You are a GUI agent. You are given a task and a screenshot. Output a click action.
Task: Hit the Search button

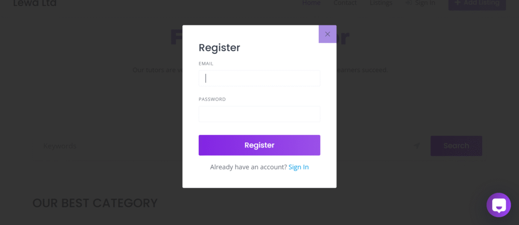[x=456, y=146]
